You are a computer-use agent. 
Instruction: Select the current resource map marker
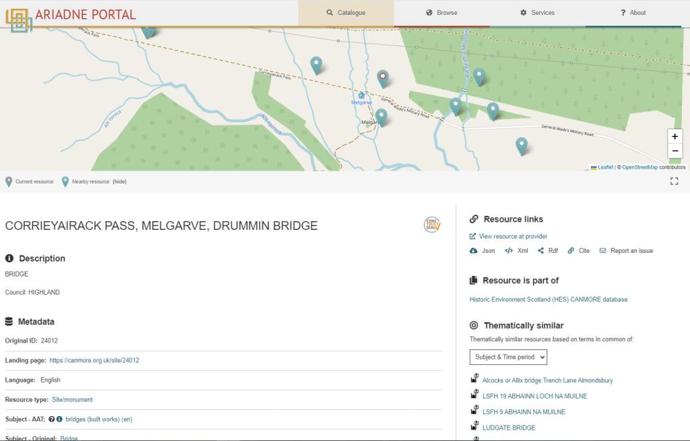click(x=383, y=78)
